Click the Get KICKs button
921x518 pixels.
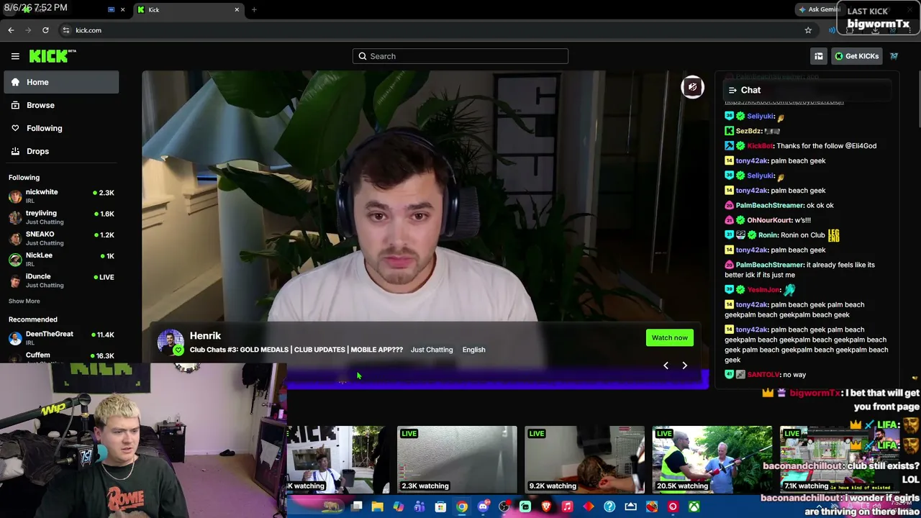[x=856, y=56]
